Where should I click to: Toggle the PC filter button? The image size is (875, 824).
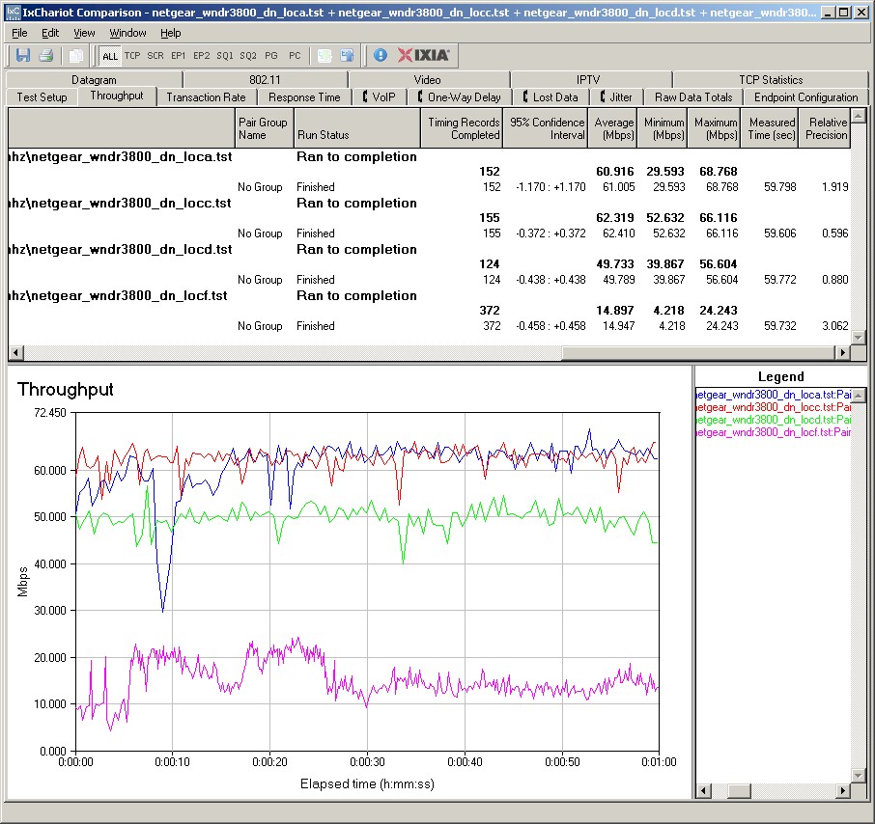pos(295,56)
